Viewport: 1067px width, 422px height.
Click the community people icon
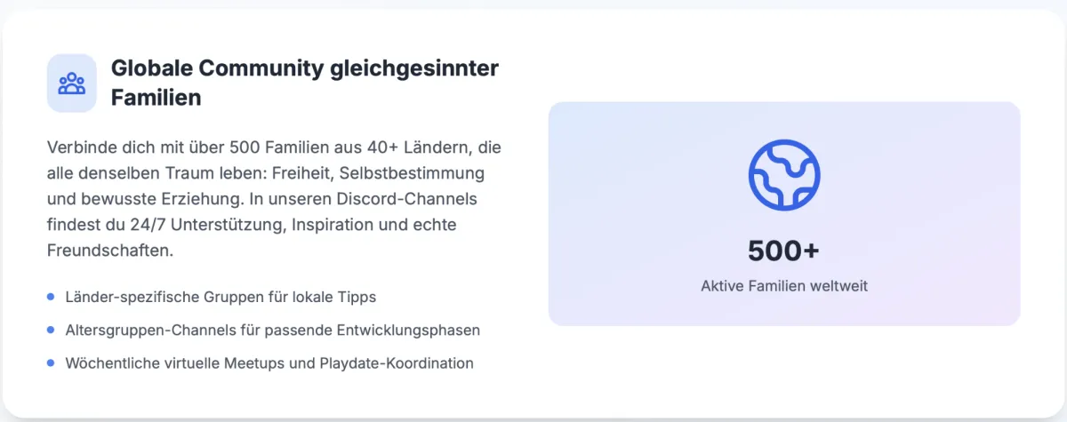71,84
